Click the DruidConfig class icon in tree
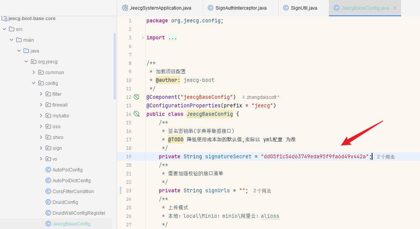The image size is (420, 229). coord(48,202)
